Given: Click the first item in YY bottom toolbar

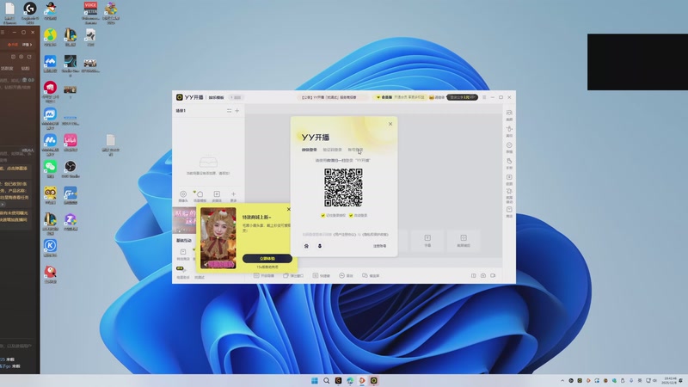Looking at the screenshot, I should point(264,275).
